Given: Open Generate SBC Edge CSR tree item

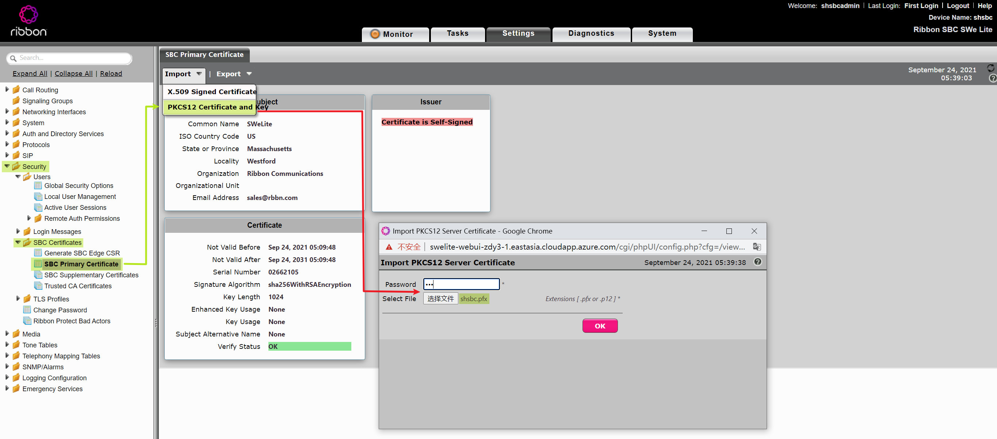Looking at the screenshot, I should [x=82, y=253].
